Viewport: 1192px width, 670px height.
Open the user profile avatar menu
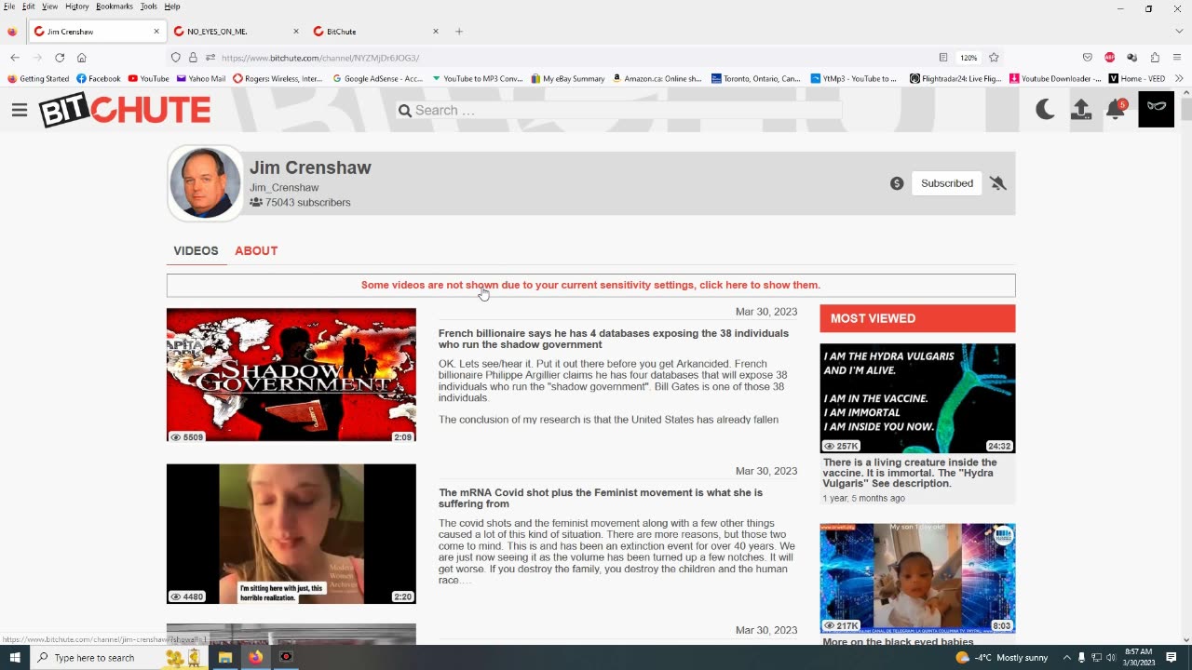tap(1156, 110)
